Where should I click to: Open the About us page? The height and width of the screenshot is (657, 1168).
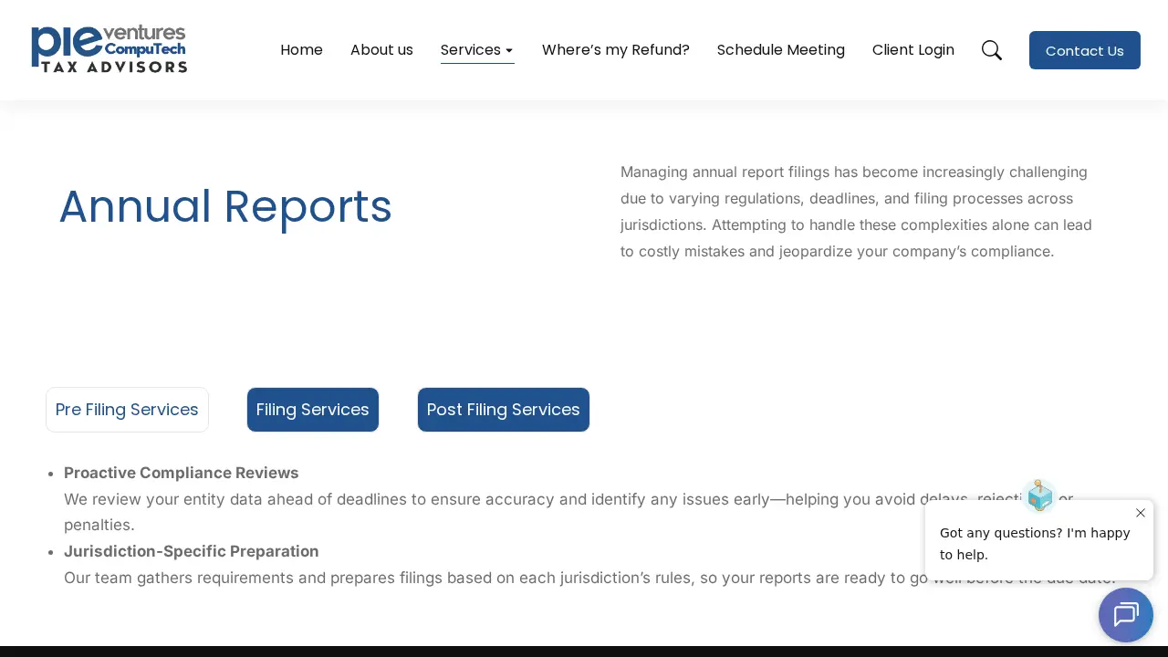pos(381,50)
